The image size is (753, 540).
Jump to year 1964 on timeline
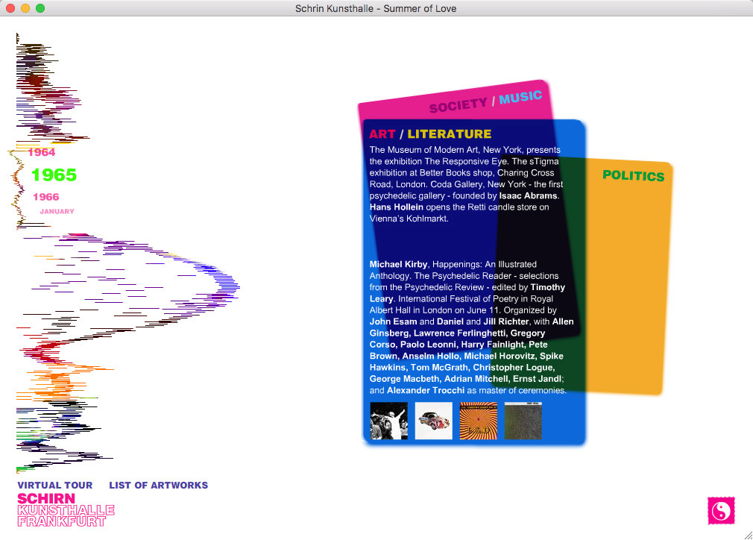(42, 152)
